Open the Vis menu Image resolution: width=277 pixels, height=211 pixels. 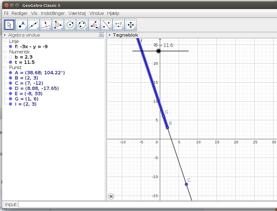[x=34, y=13]
